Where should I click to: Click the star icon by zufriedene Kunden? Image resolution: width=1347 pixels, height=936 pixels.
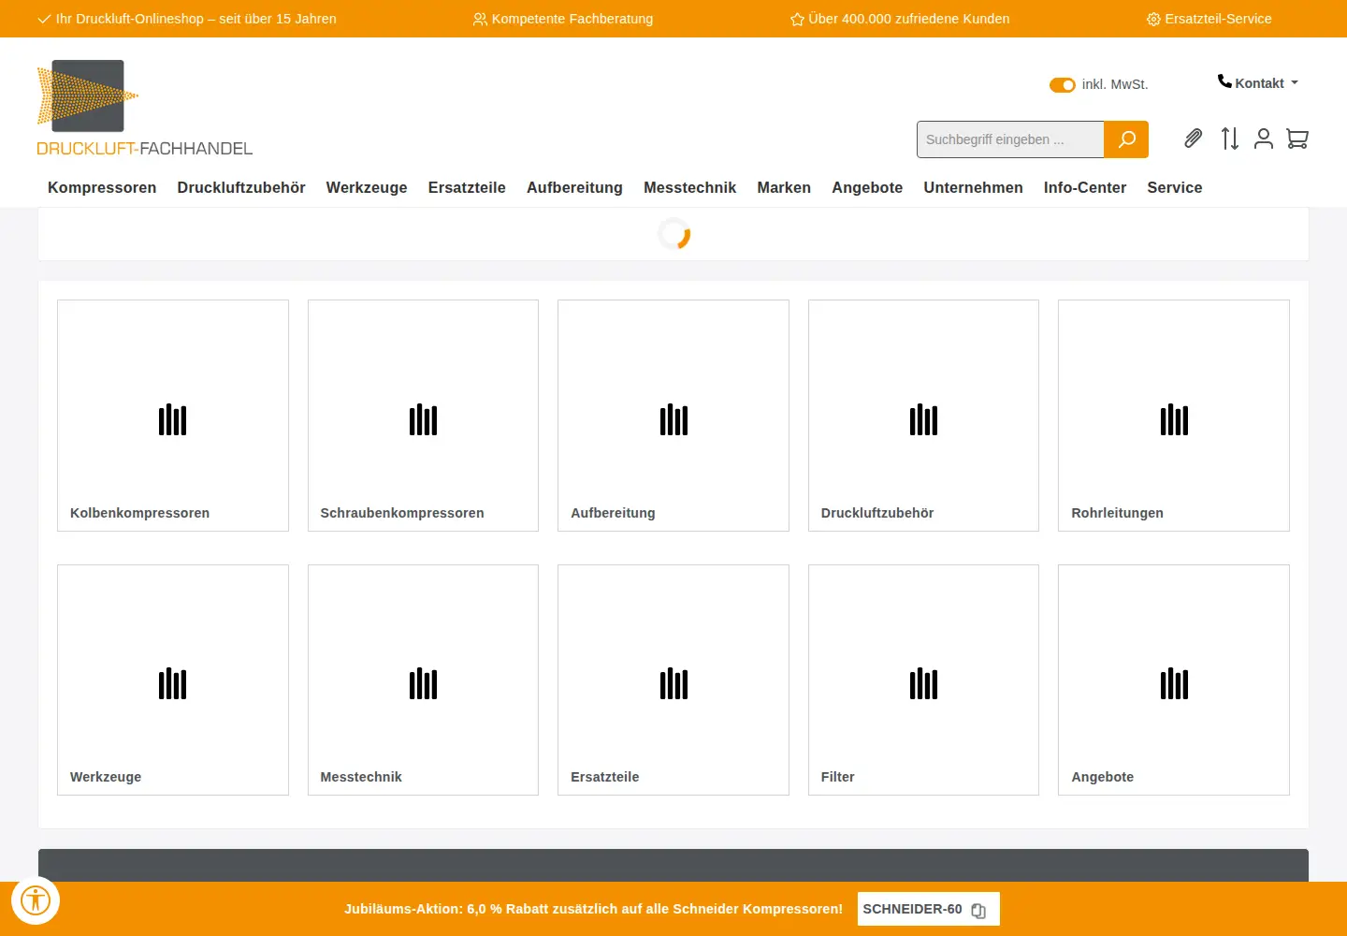tap(797, 20)
